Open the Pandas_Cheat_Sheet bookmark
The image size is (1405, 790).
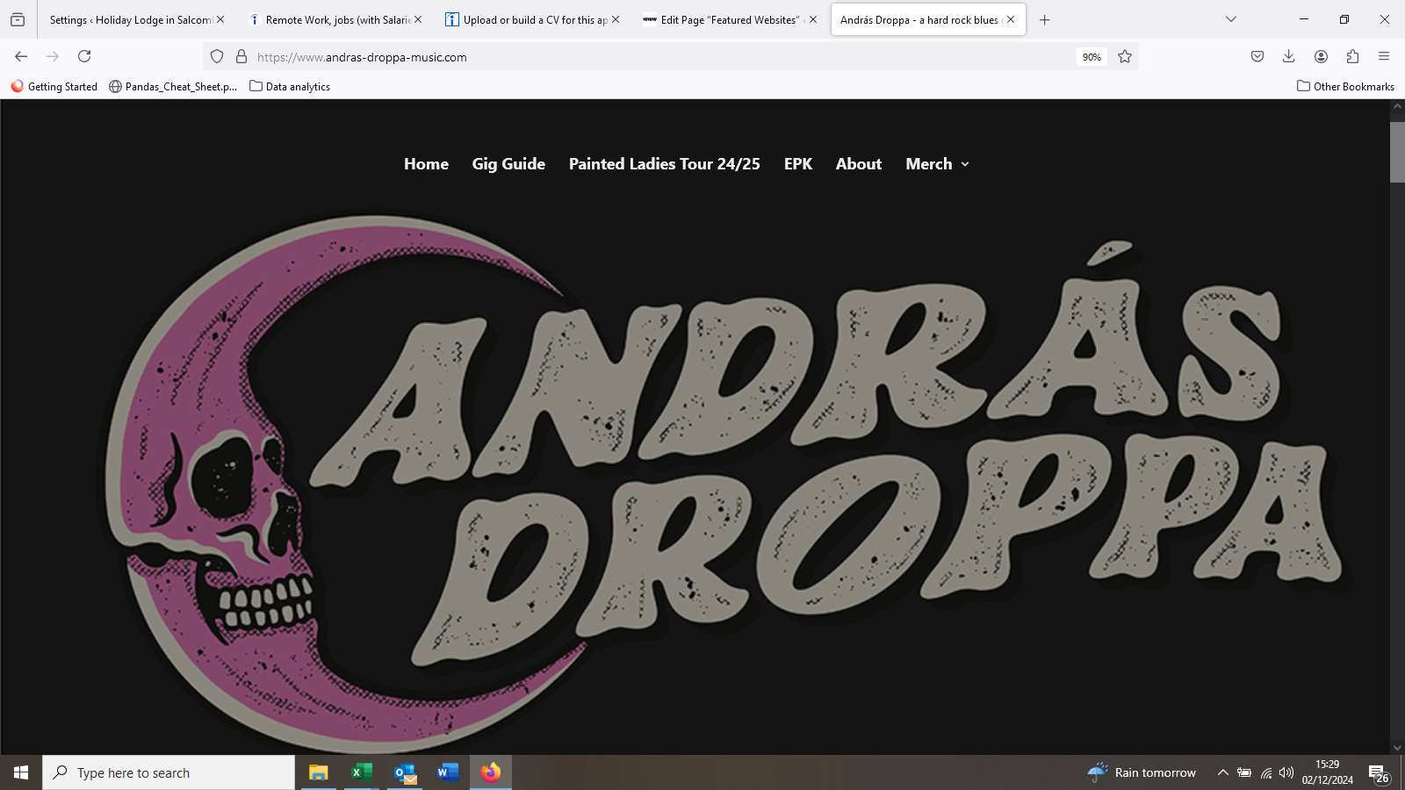(173, 86)
